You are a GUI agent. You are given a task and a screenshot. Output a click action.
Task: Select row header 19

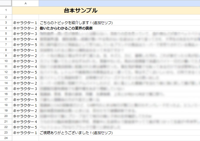(x=6, y=111)
